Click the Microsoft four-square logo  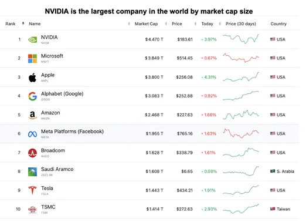[x=32, y=58]
